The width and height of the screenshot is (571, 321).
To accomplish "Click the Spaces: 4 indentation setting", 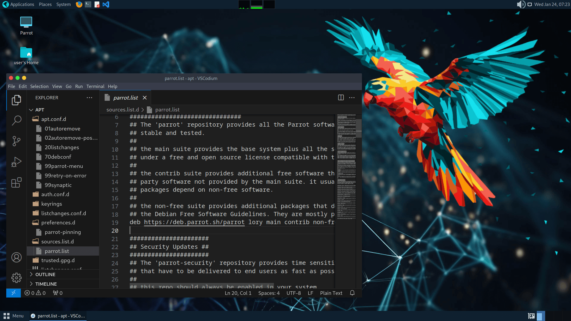I will [x=269, y=293].
